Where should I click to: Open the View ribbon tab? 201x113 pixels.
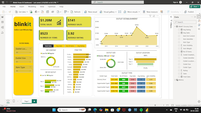[x=42, y=6]
